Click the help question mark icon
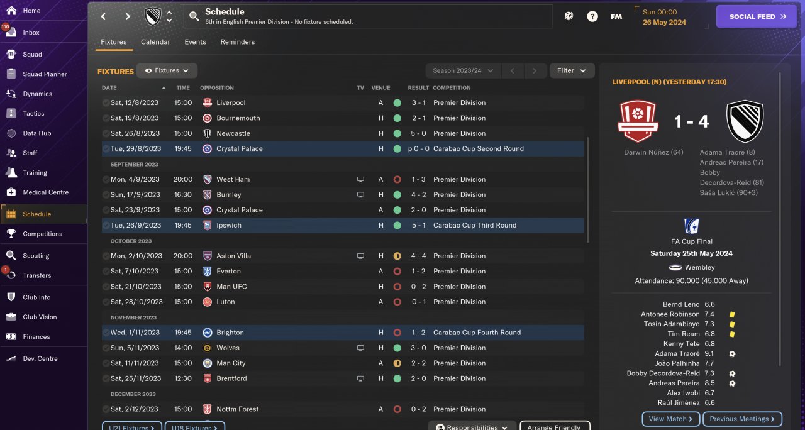 [592, 17]
